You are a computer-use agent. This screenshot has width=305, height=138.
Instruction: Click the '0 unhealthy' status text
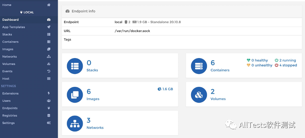coord(262,65)
